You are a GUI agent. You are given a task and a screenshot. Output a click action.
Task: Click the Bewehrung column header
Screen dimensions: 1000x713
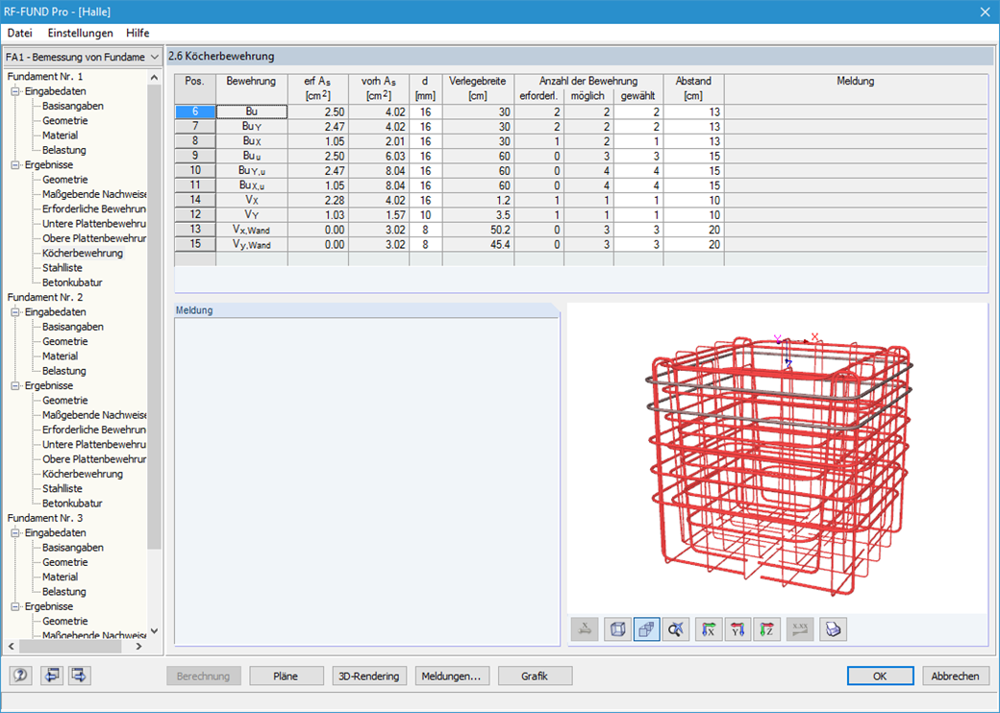(251, 88)
